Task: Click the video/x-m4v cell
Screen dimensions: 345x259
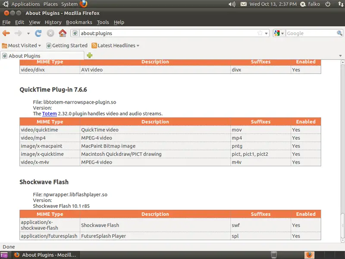Action: click(x=50, y=162)
